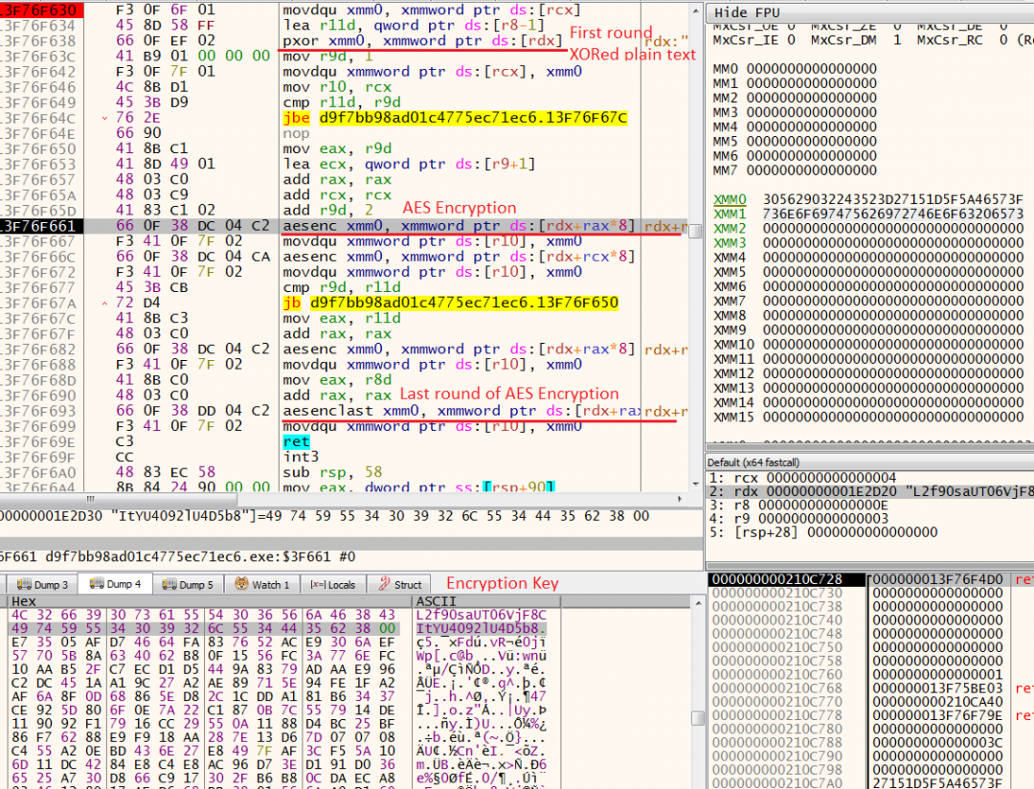Click the Struct tab icon
Screen dimensions: 1034x789
tap(385, 584)
